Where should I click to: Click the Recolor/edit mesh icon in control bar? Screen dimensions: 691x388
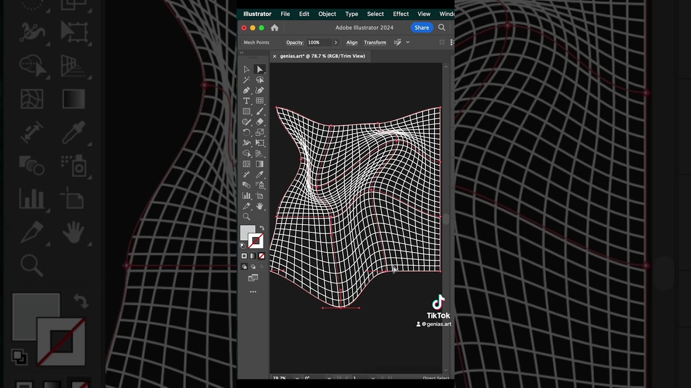(x=398, y=42)
